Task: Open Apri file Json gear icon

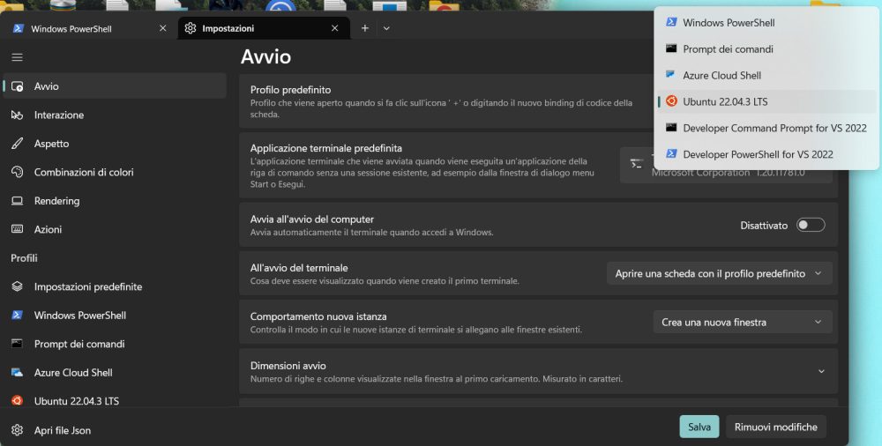Action: click(17, 430)
